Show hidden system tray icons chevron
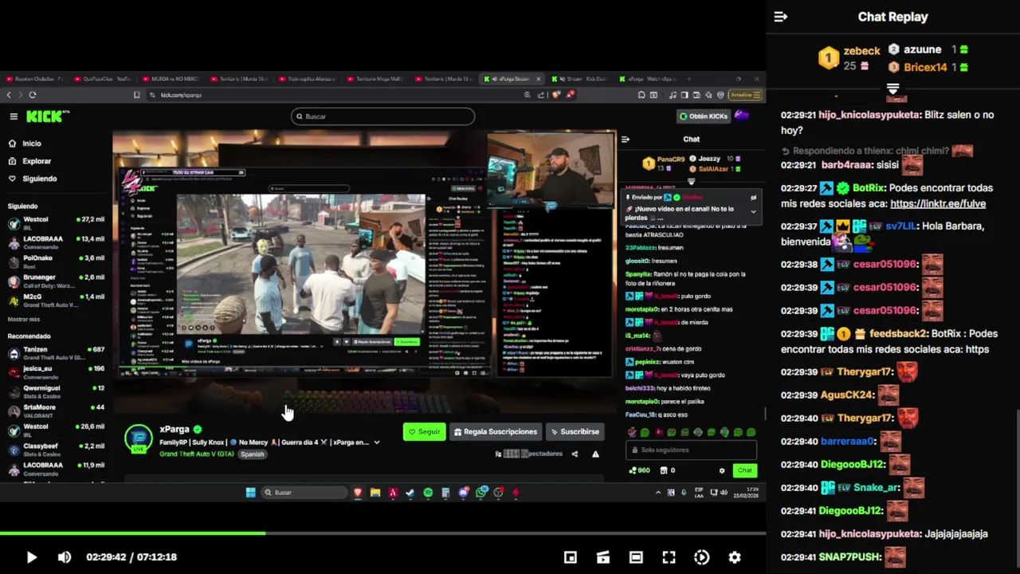 [x=658, y=493]
